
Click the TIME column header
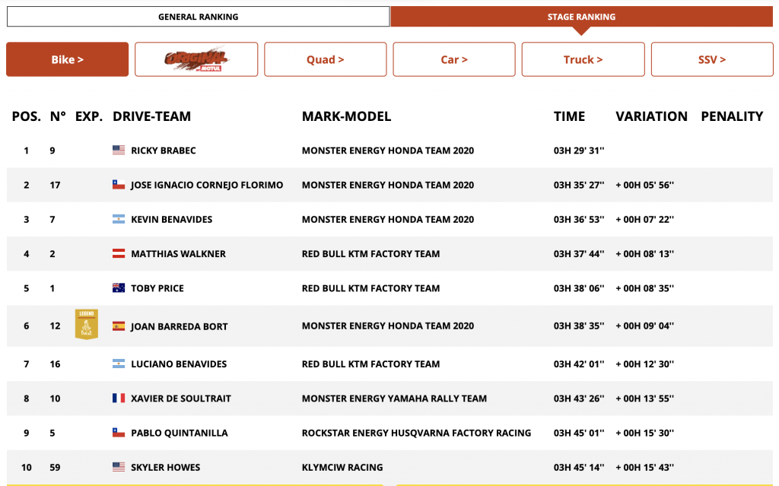coord(569,116)
